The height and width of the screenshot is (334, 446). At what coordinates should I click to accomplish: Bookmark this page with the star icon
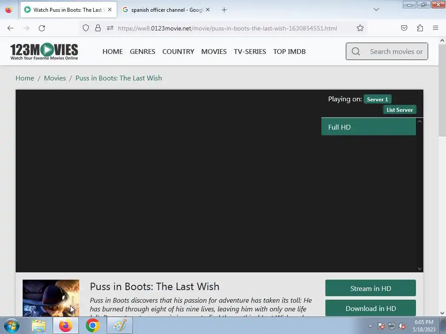360,28
